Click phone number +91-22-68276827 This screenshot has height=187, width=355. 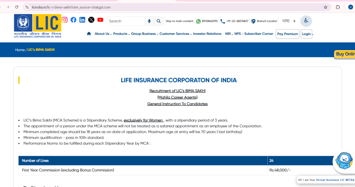pos(237,21)
